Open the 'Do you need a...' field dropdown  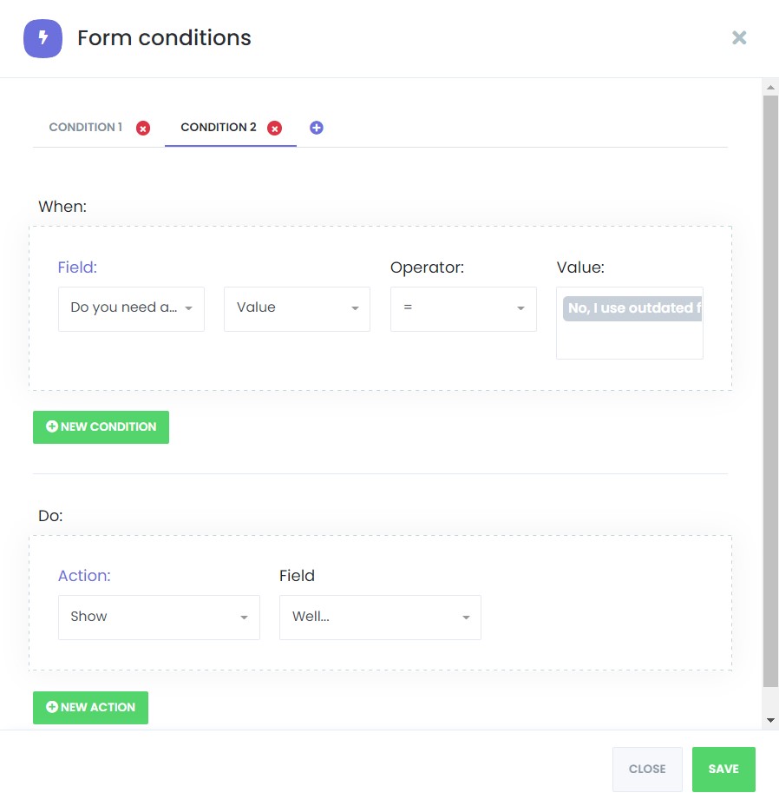[132, 309]
